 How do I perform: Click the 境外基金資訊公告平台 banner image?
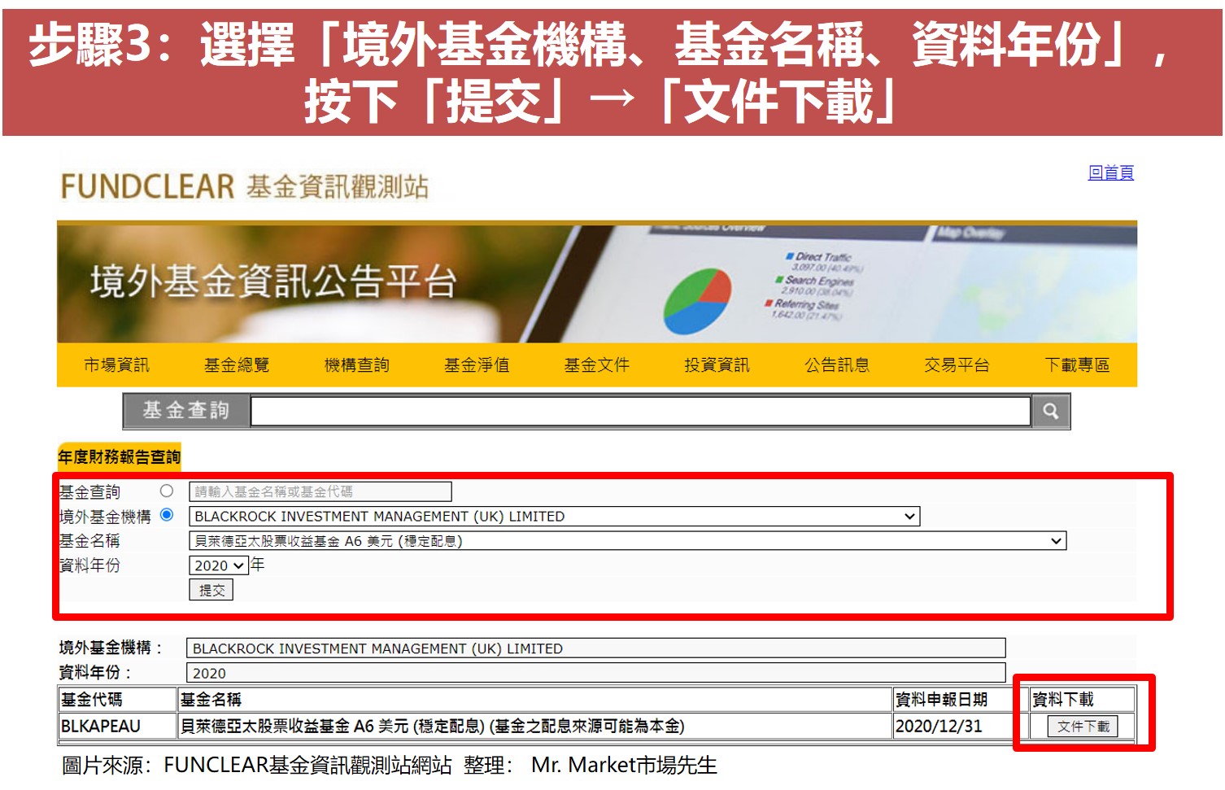tap(597, 282)
